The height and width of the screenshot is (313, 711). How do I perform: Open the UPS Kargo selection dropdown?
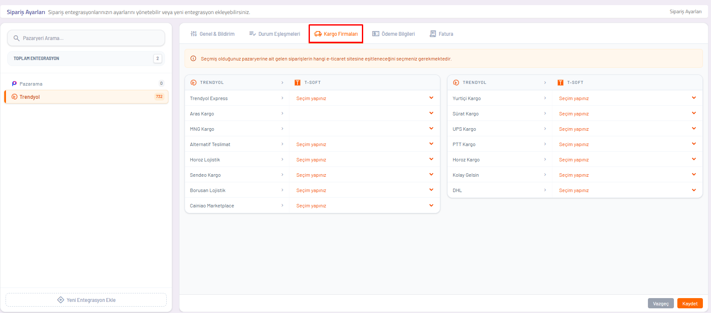pyautogui.click(x=627, y=129)
